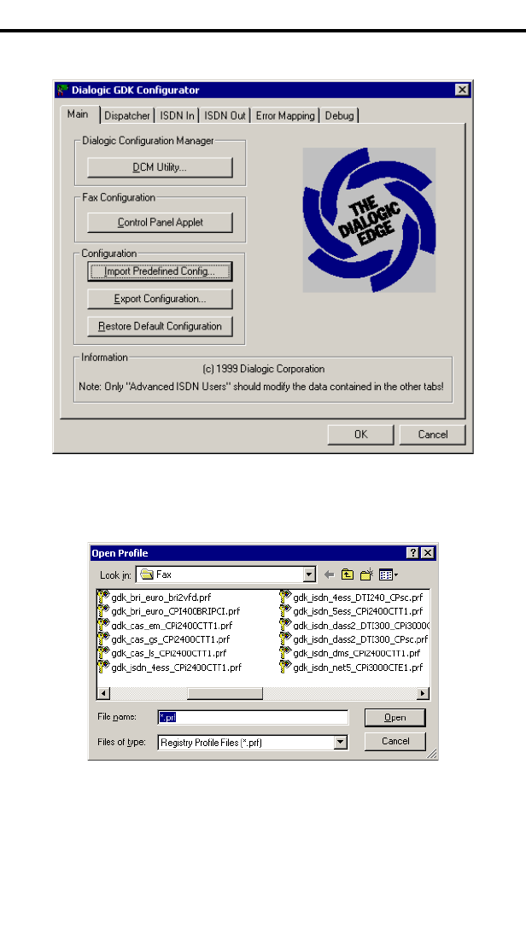Switch to the Main tab
The image size is (526, 933).
click(78, 114)
